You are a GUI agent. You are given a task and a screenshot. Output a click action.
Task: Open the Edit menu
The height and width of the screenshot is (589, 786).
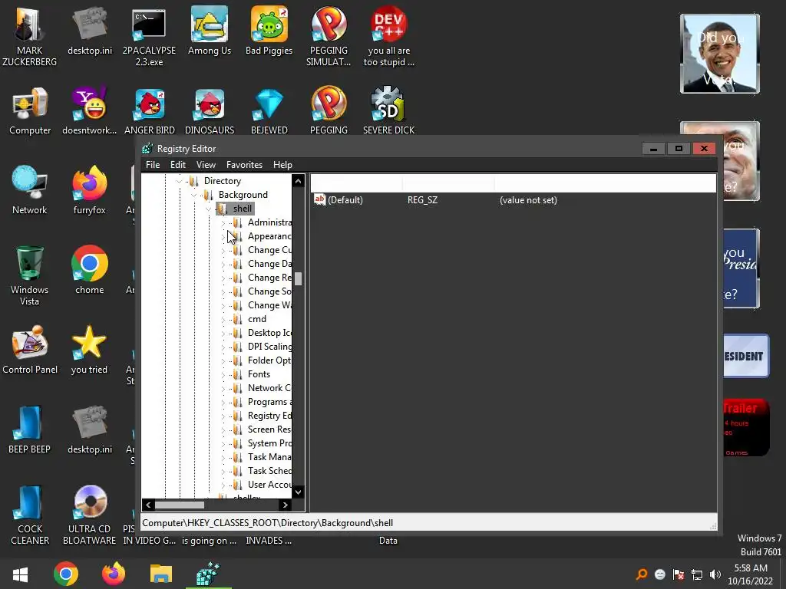[x=178, y=165]
